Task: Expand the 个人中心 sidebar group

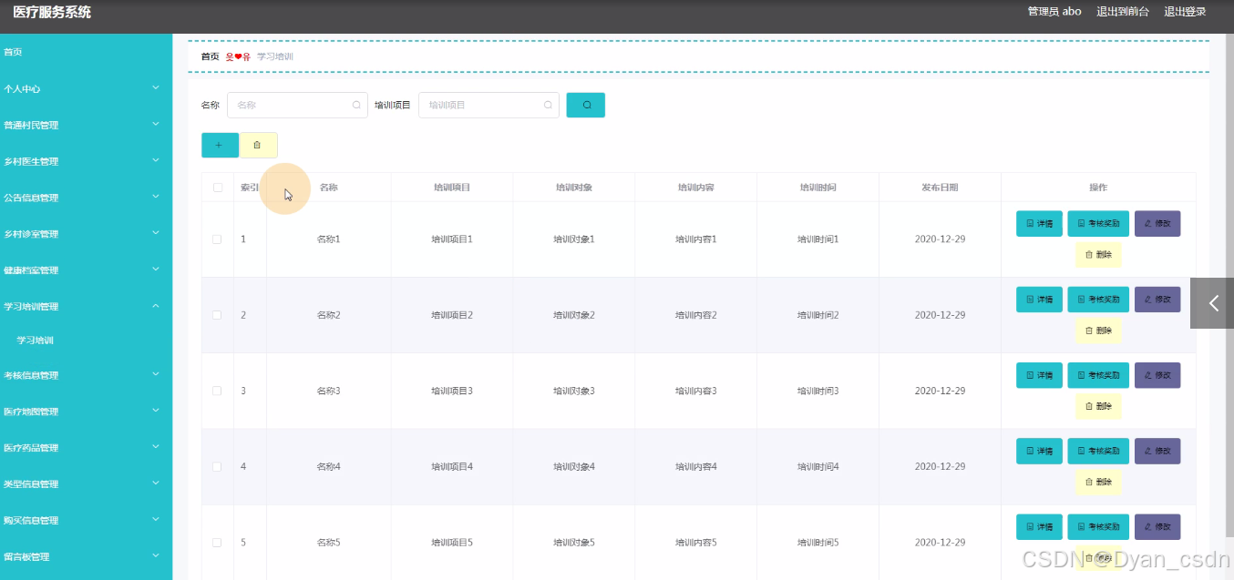Action: [86, 88]
